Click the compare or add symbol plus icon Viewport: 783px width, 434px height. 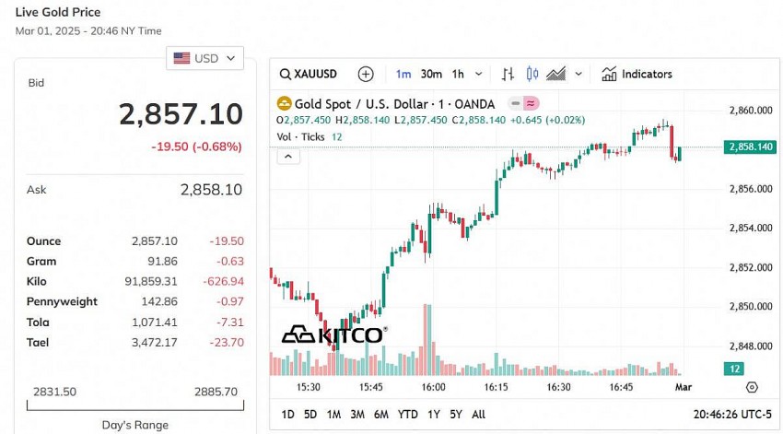click(366, 74)
